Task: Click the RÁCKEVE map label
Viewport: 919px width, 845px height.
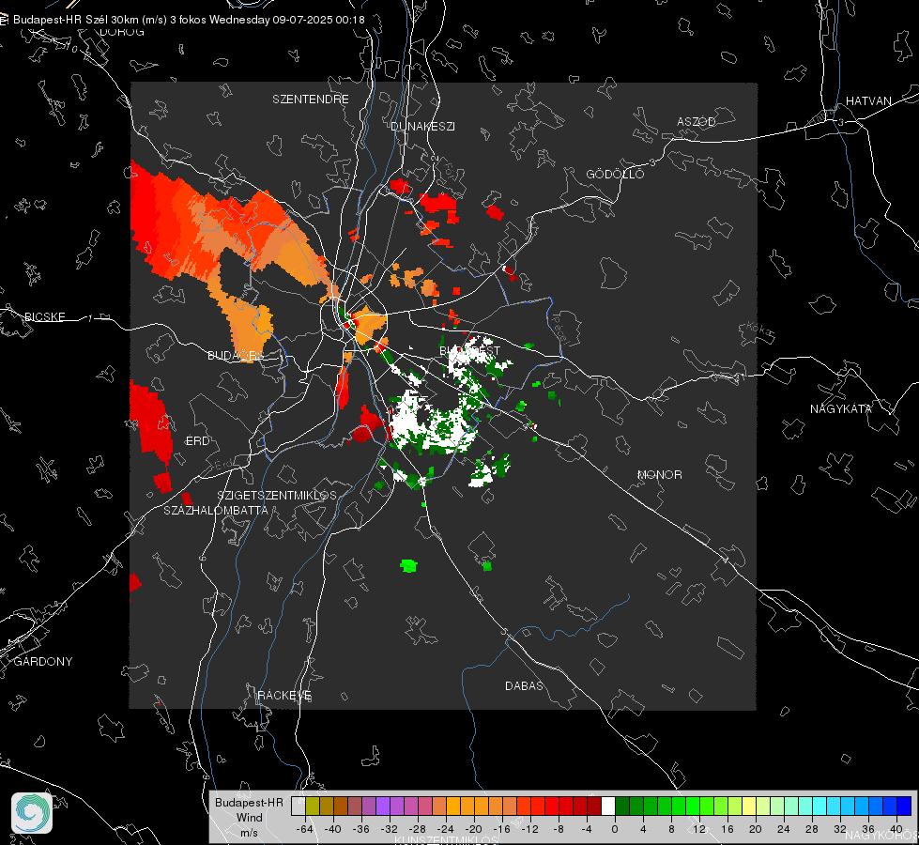Action: [x=284, y=696]
